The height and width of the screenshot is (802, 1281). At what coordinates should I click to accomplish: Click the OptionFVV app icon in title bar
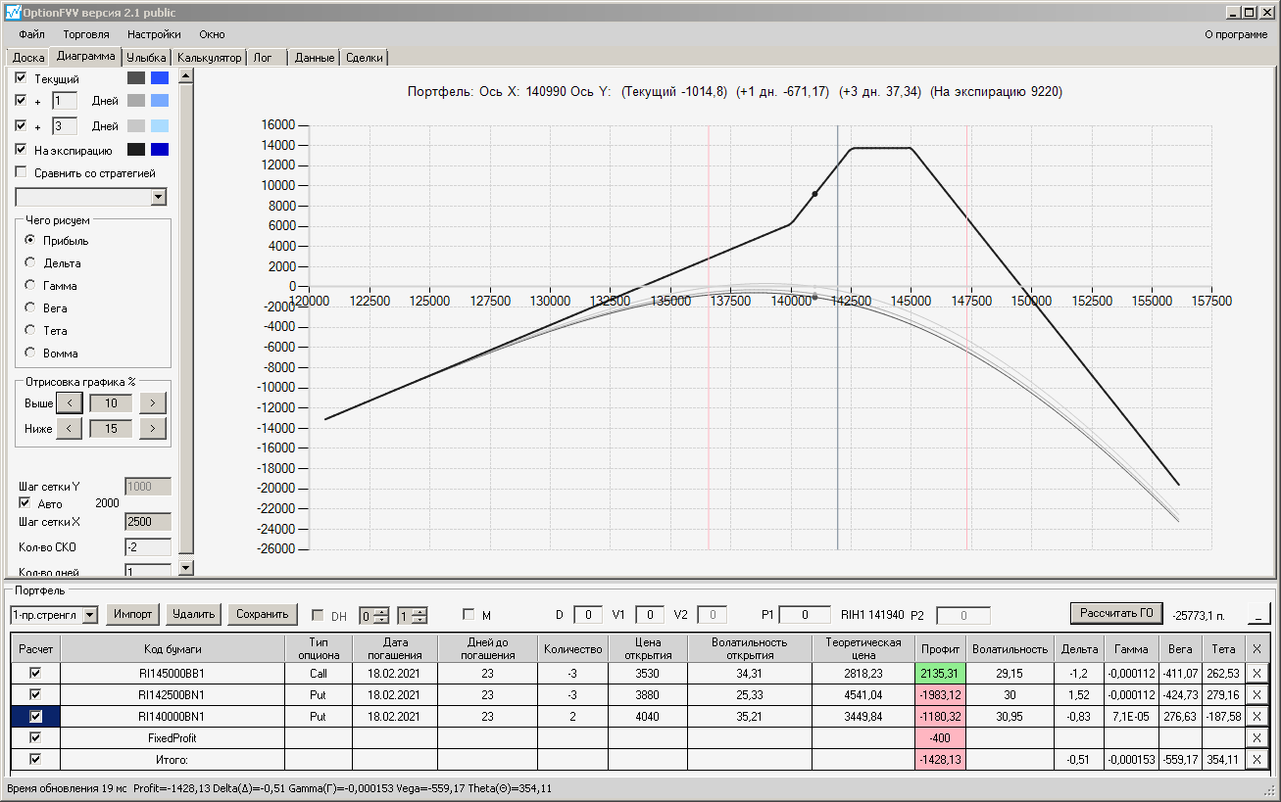coord(12,12)
